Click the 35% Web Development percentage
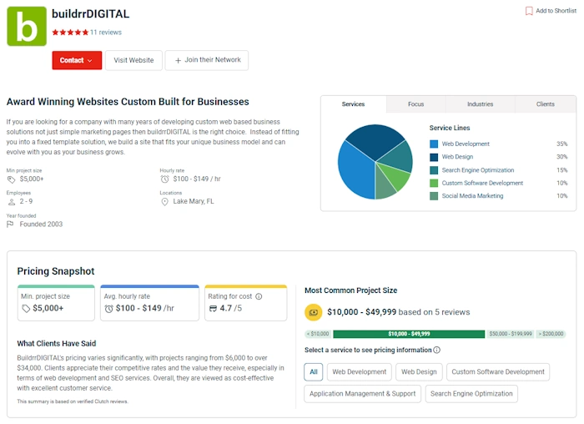The width and height of the screenshot is (584, 424). (561, 144)
